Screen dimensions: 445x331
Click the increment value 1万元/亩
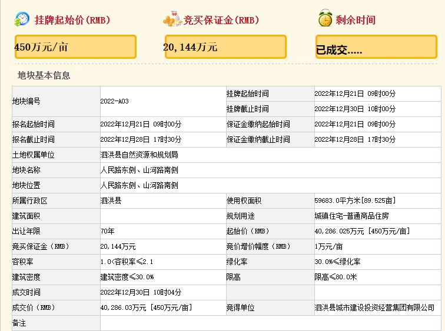328,246
